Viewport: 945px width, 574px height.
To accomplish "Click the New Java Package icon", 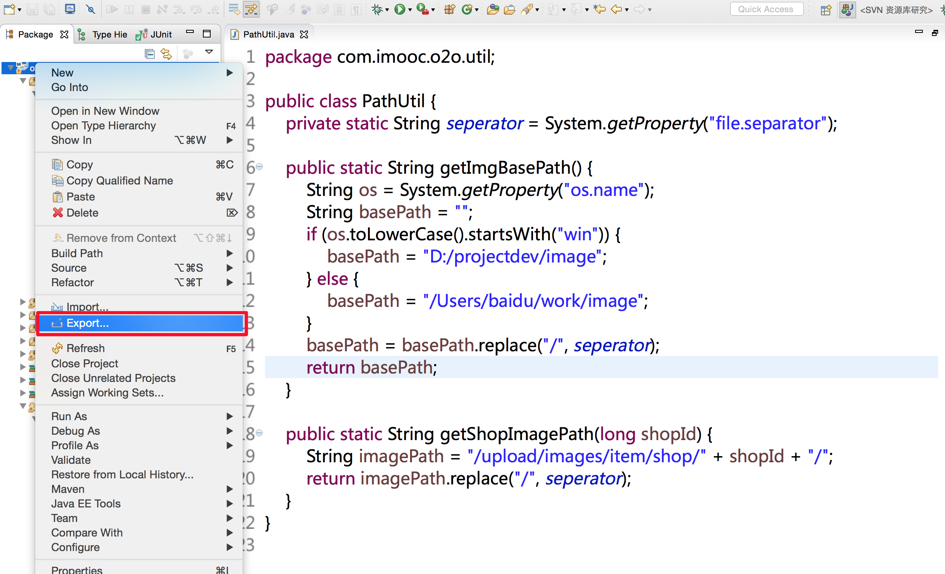I will coord(449,9).
